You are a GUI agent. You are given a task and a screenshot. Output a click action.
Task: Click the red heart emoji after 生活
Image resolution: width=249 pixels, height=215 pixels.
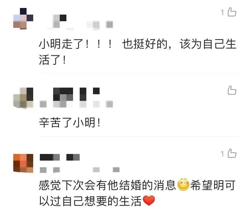149,200
